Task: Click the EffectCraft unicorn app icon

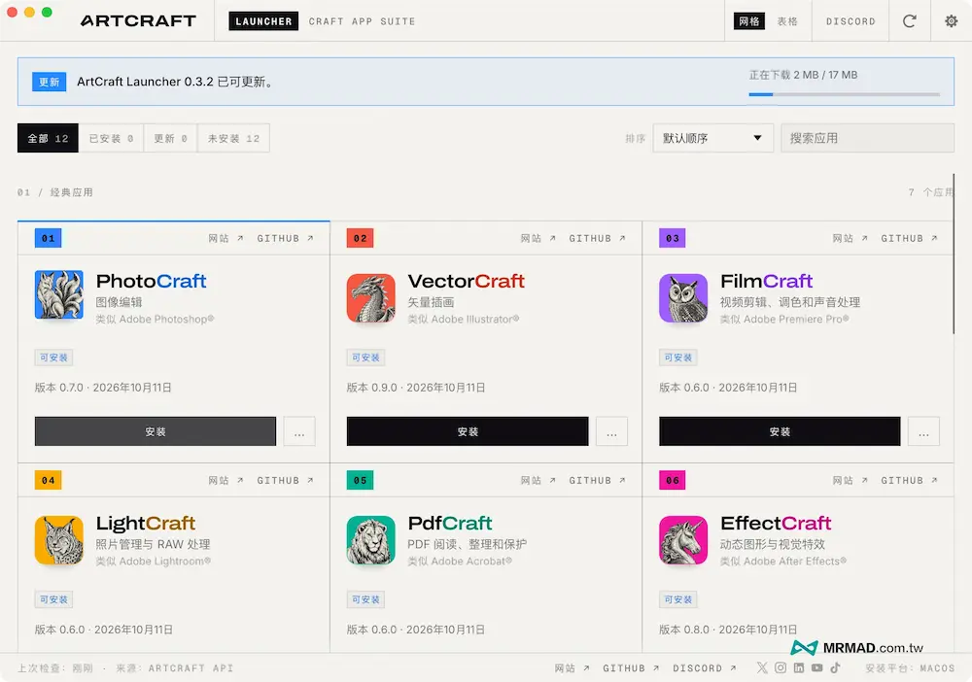Action: [x=683, y=540]
